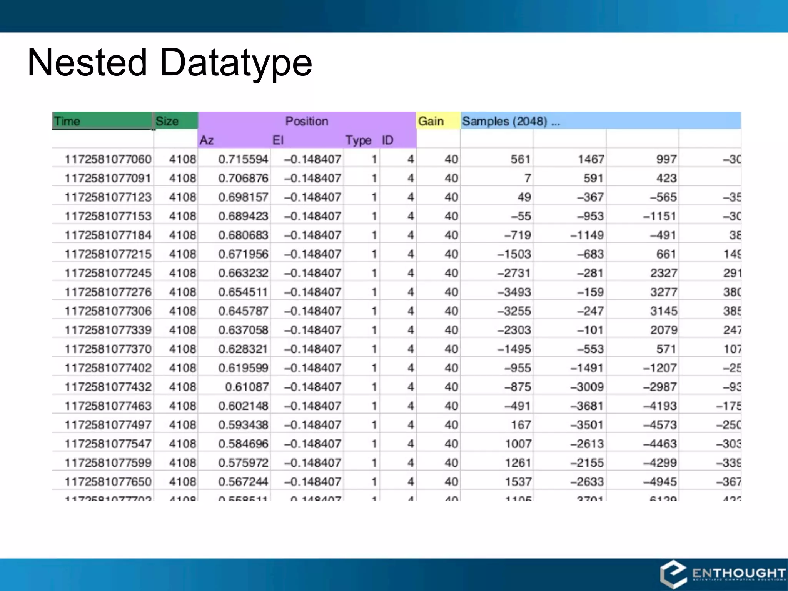The width and height of the screenshot is (788, 591).
Task: Click the Time column header
Action: pos(102,121)
